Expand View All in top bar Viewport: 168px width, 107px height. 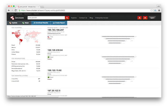36,14
